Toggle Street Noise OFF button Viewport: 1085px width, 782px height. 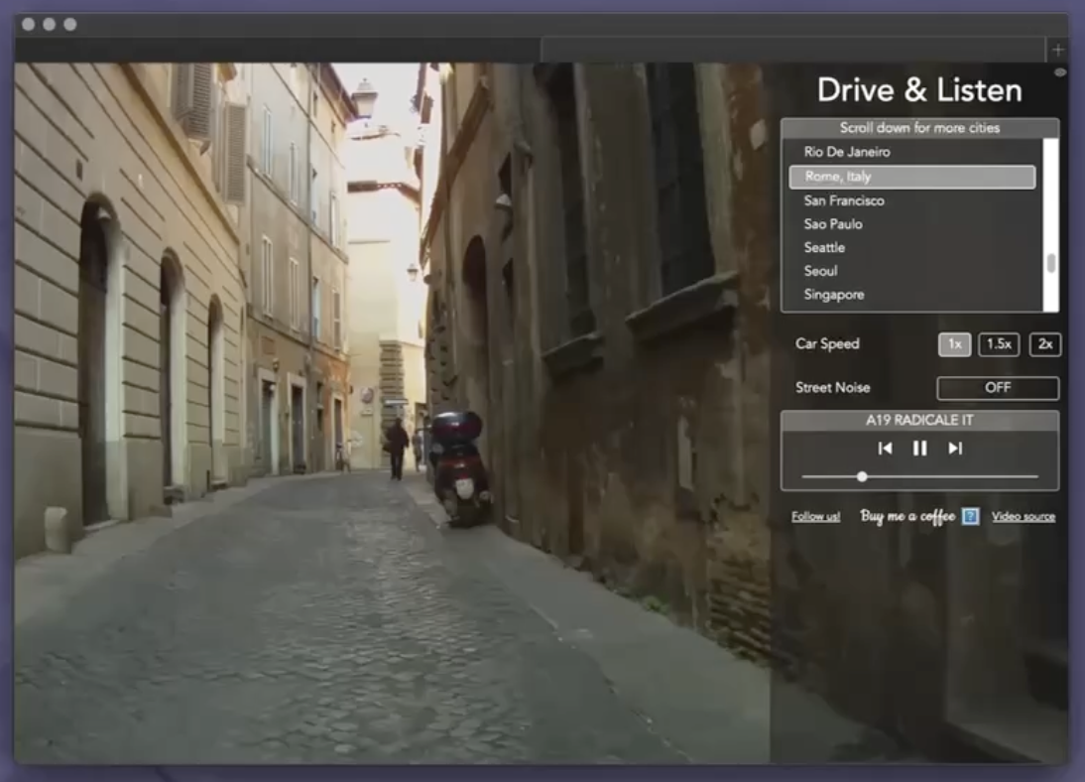tap(998, 388)
